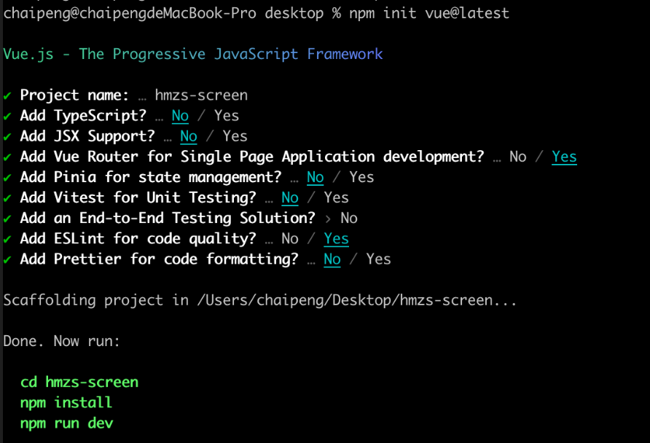
Task: Click the 'No' option for Add Vue Router
Action: click(518, 157)
